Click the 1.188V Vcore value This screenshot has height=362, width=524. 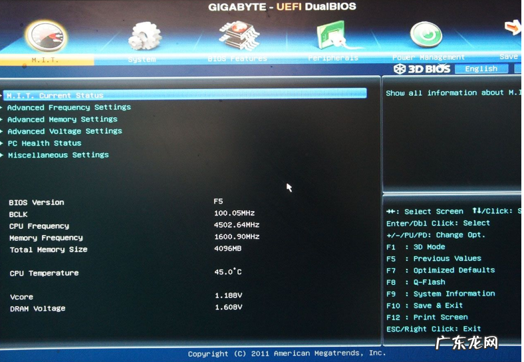[x=229, y=295]
